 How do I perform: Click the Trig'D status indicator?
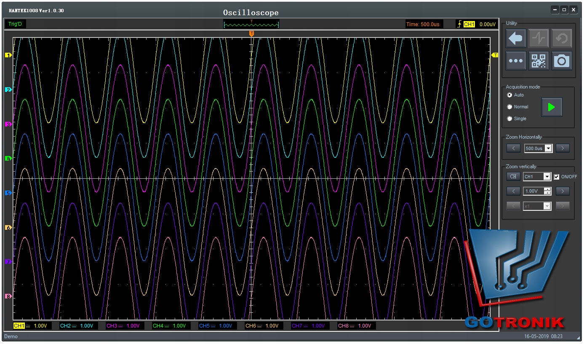15,24
